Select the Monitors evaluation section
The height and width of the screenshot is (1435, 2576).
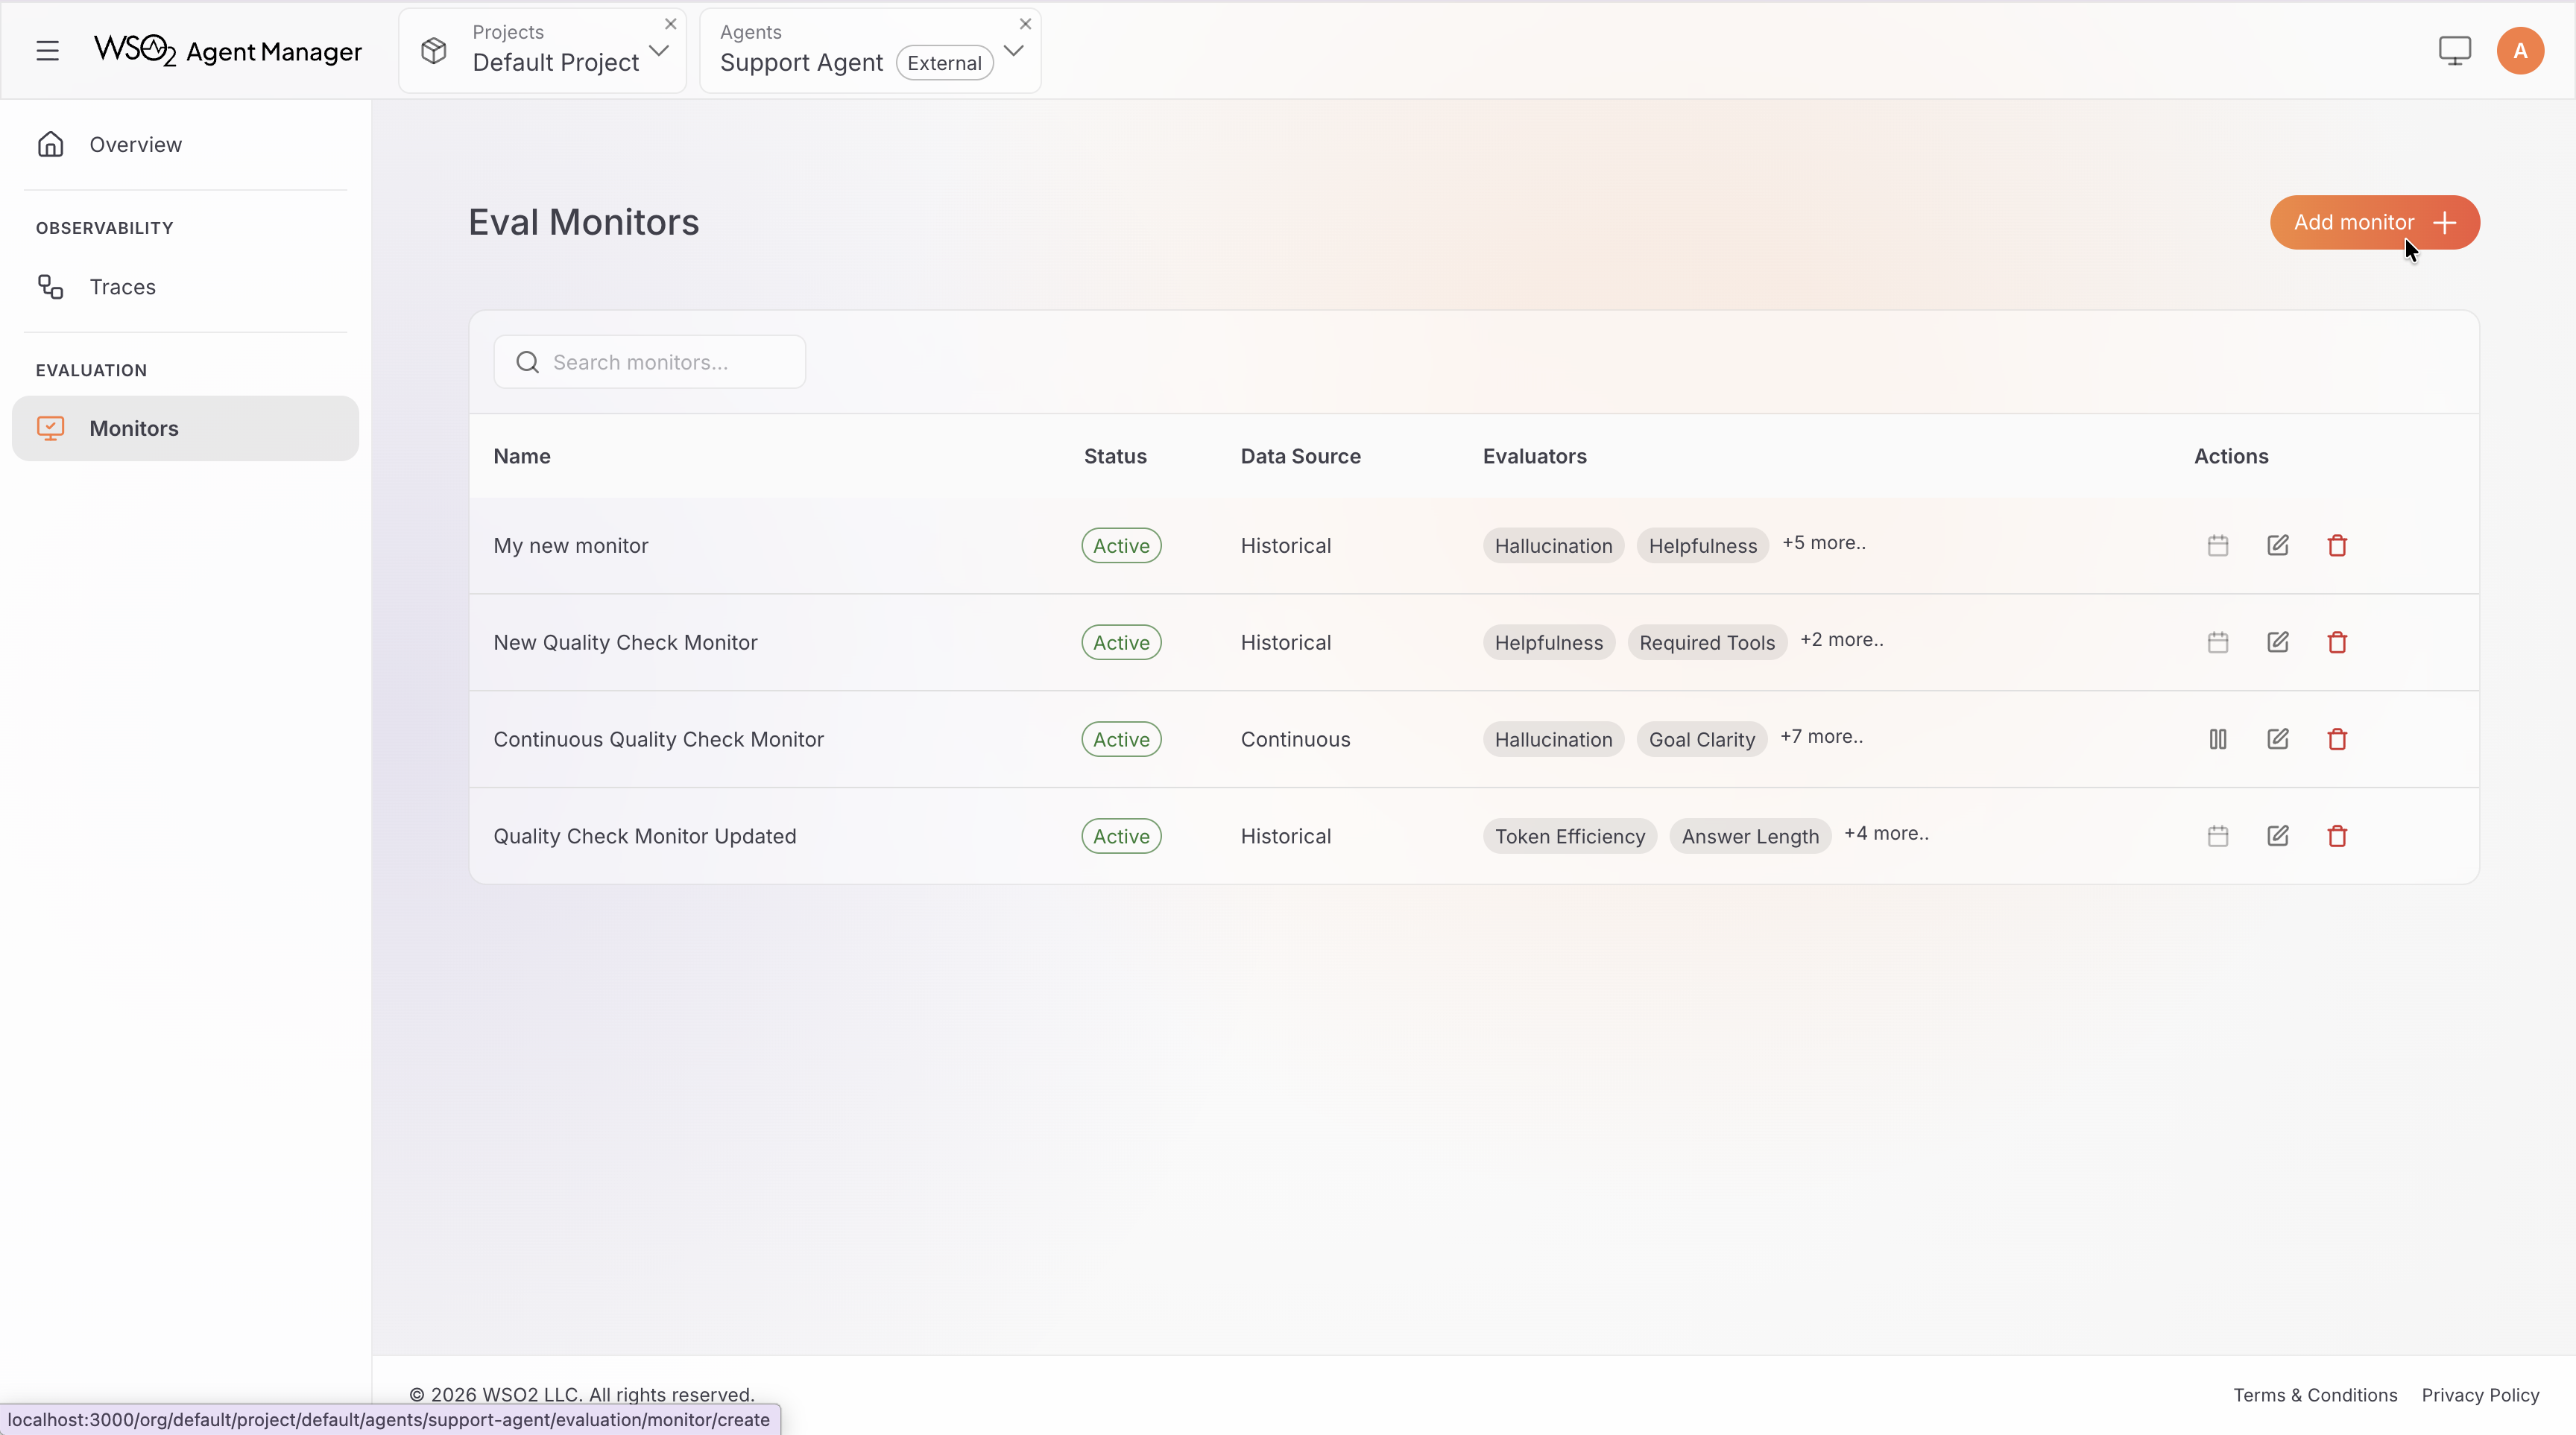point(133,428)
